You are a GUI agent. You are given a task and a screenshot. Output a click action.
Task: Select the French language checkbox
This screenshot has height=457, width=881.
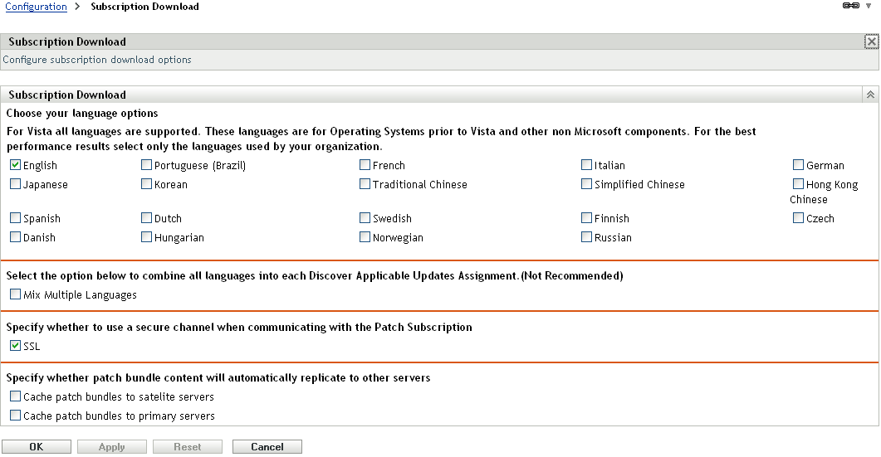[x=365, y=165]
